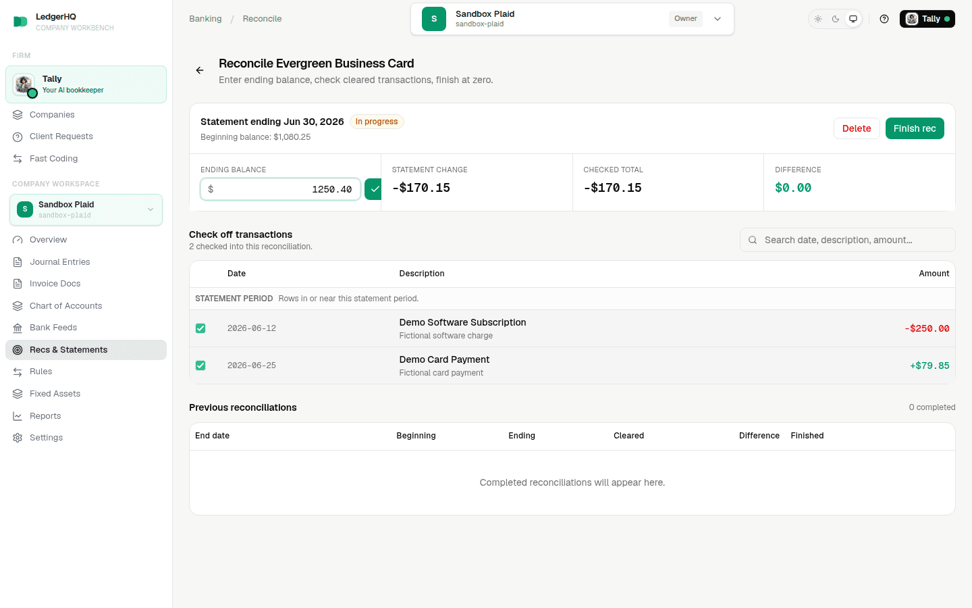Click the Bank Feeds bank icon
The height and width of the screenshot is (608, 972).
click(x=18, y=328)
